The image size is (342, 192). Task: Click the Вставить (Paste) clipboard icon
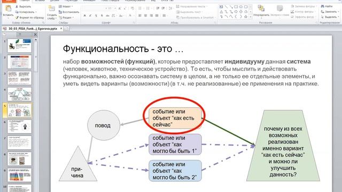point(9,9)
